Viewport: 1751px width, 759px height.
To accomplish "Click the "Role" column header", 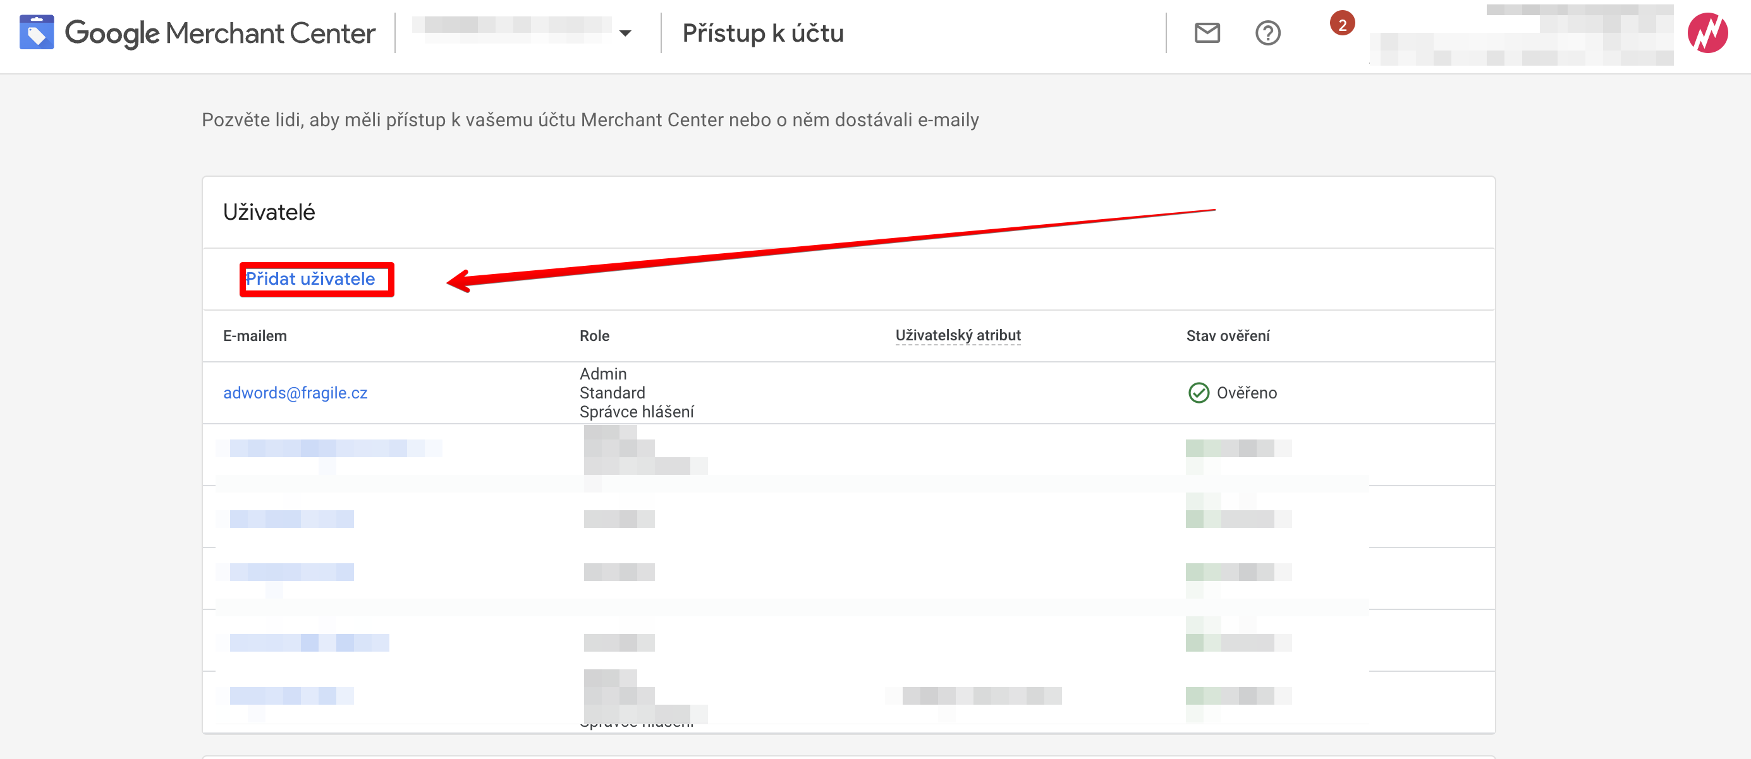I will pyautogui.click(x=594, y=336).
